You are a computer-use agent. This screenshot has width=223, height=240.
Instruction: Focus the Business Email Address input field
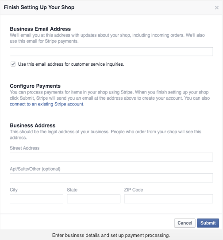click(x=111, y=52)
